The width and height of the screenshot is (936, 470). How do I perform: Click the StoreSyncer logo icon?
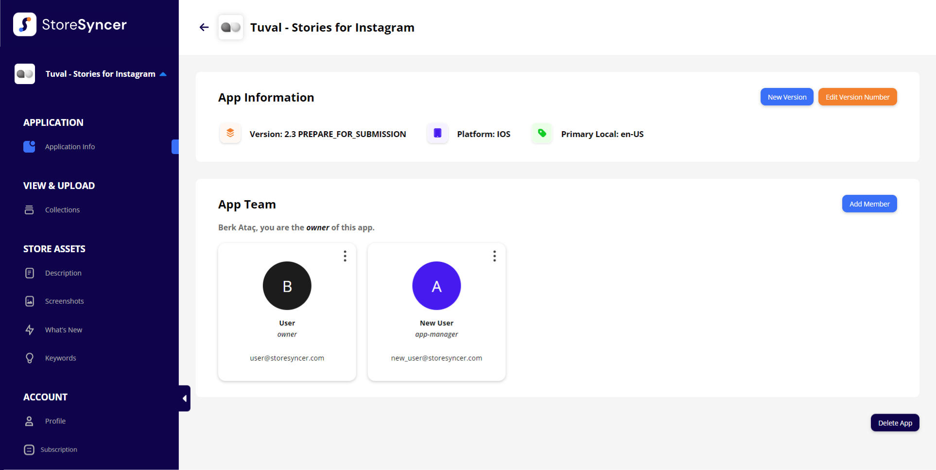(x=25, y=24)
